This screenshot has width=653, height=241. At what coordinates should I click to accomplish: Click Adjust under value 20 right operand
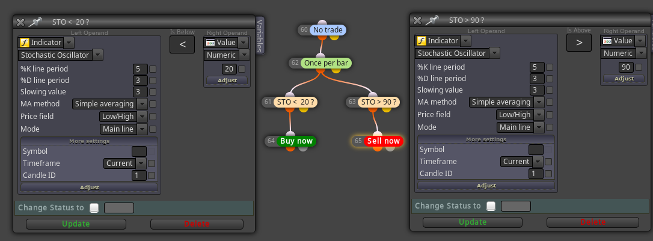(x=227, y=81)
